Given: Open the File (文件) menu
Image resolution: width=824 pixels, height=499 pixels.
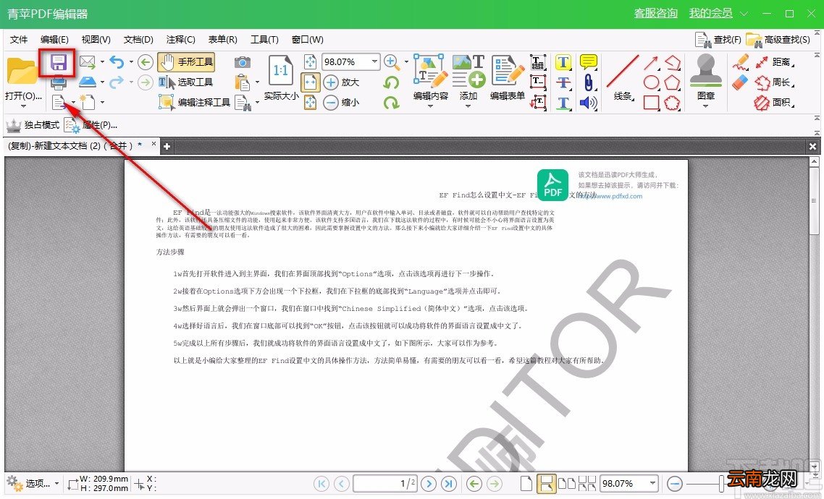Looking at the screenshot, I should point(19,39).
